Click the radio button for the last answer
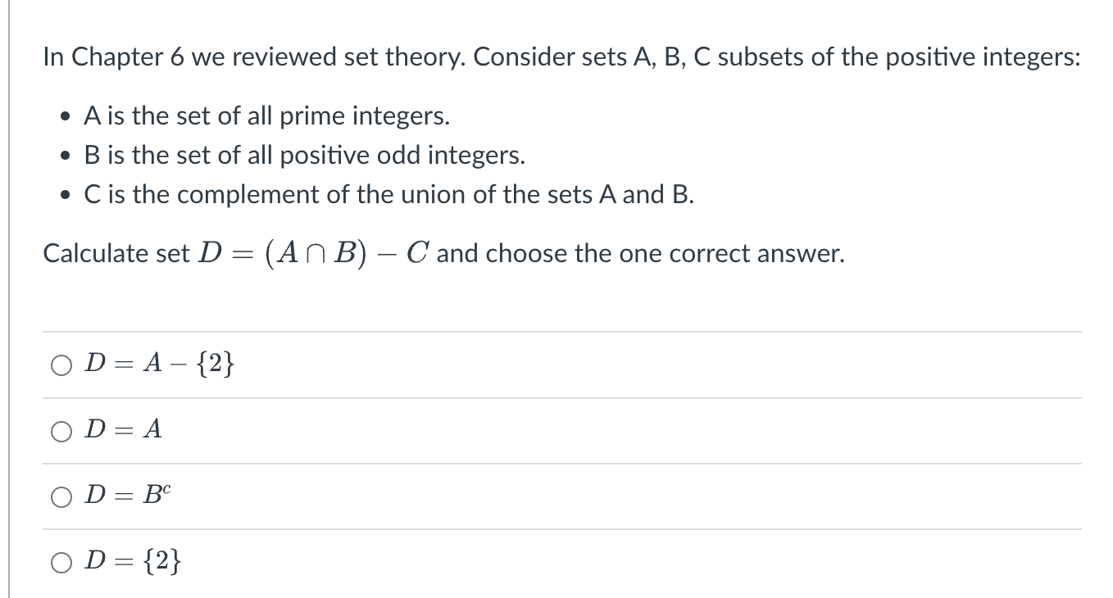 (x=60, y=561)
